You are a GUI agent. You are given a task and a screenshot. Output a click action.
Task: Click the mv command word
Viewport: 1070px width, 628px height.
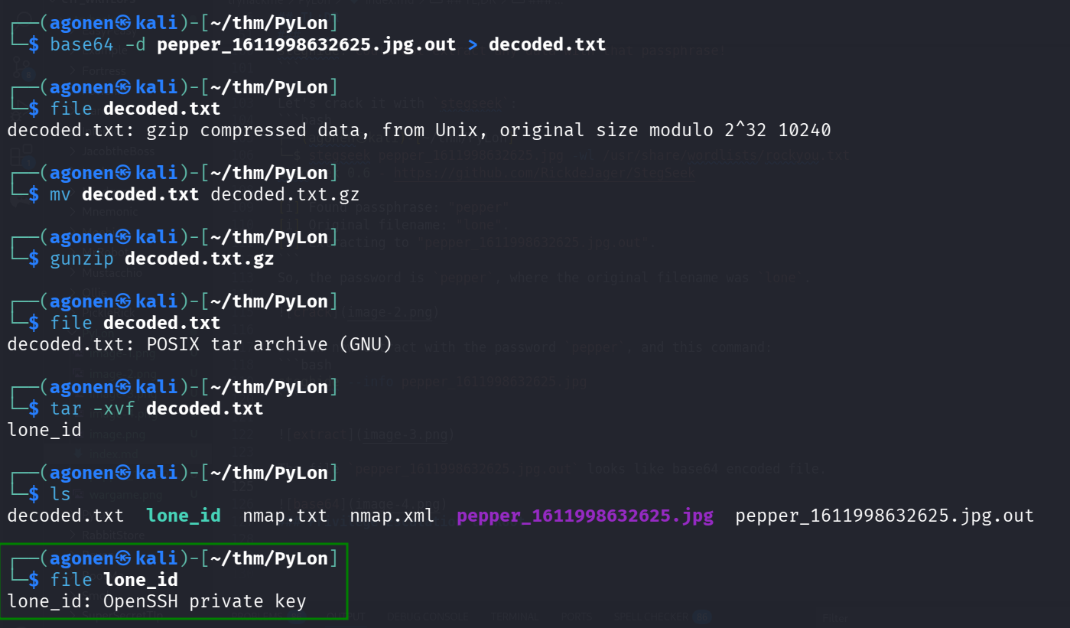coord(60,194)
